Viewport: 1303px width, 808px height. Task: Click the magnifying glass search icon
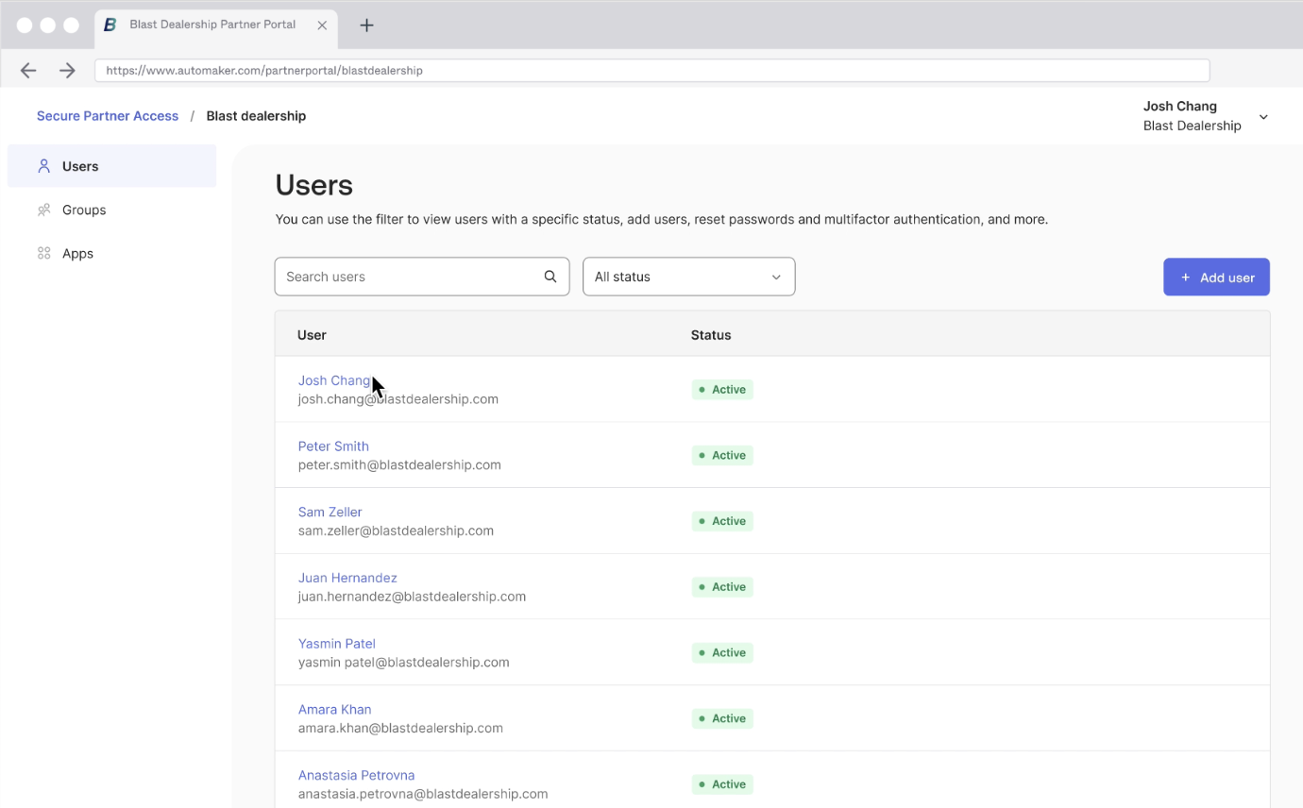(550, 276)
